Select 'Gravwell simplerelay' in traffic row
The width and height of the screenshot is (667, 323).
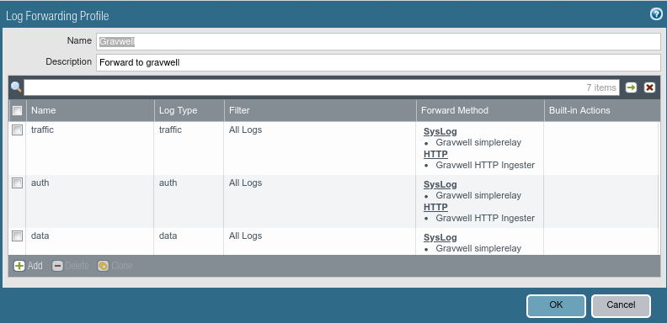coord(478,143)
